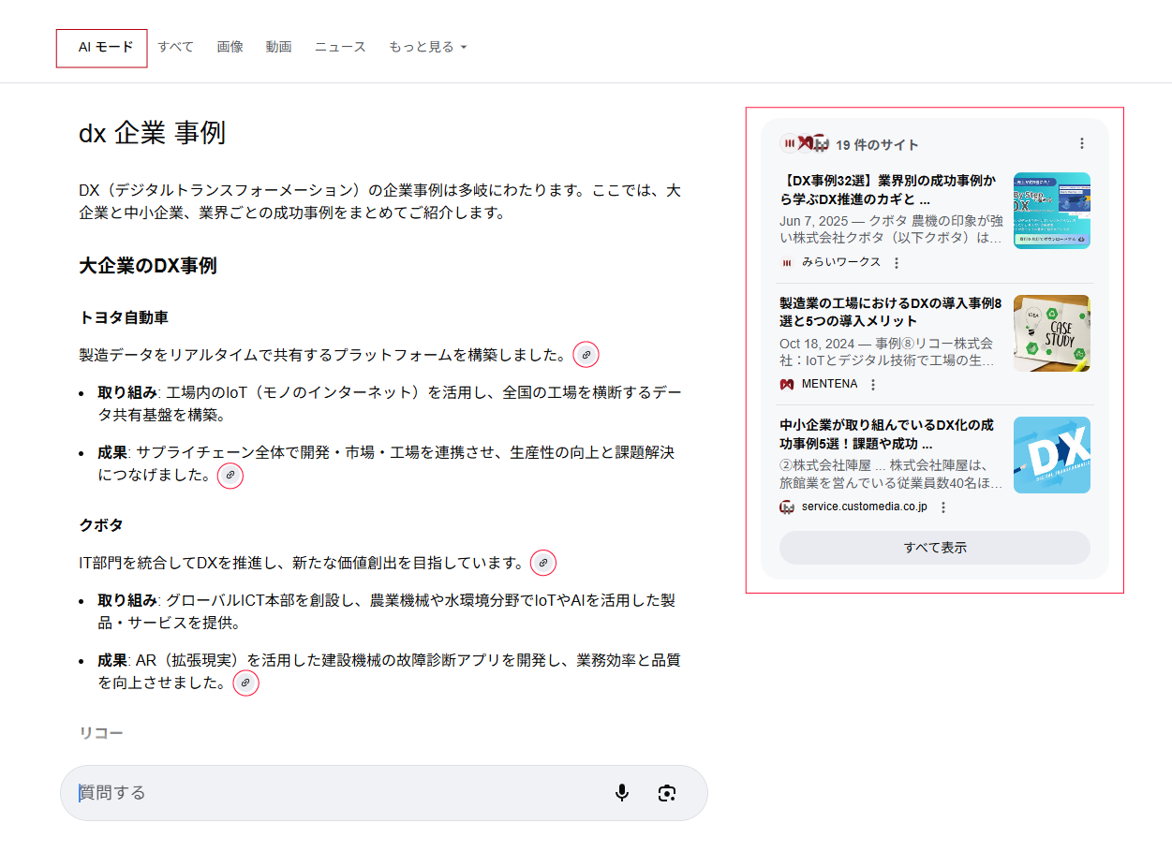1172x852 pixels.
Task: Click the camera image search icon
Action: [x=666, y=793]
